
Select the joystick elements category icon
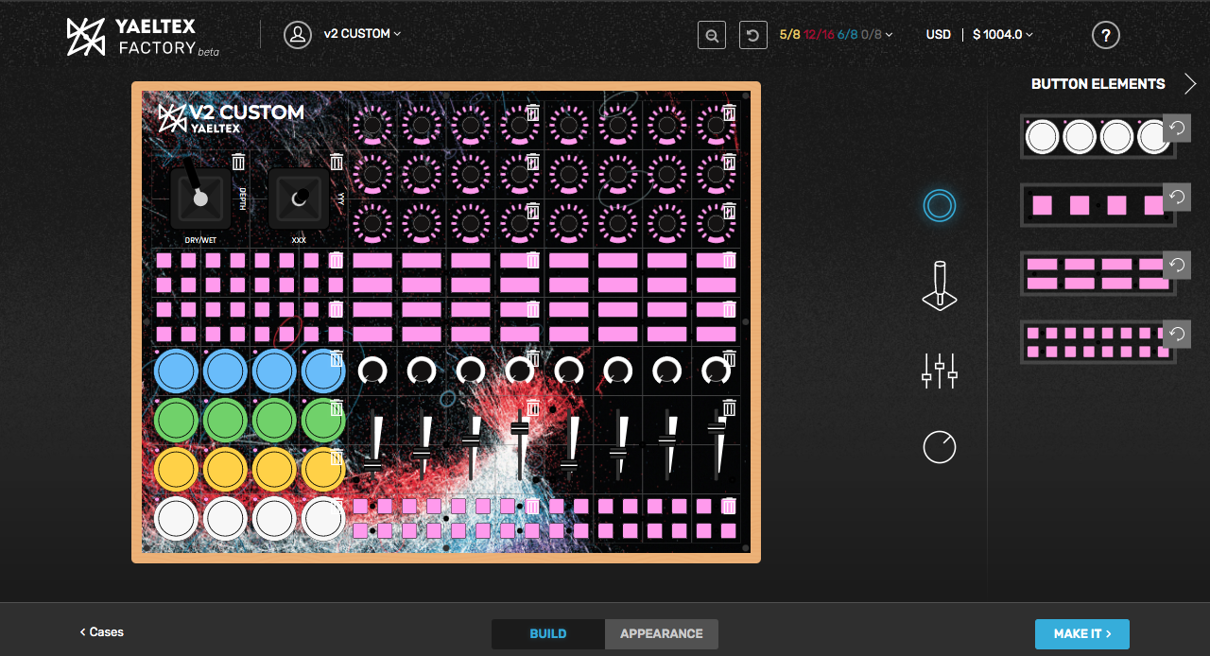pyautogui.click(x=940, y=286)
